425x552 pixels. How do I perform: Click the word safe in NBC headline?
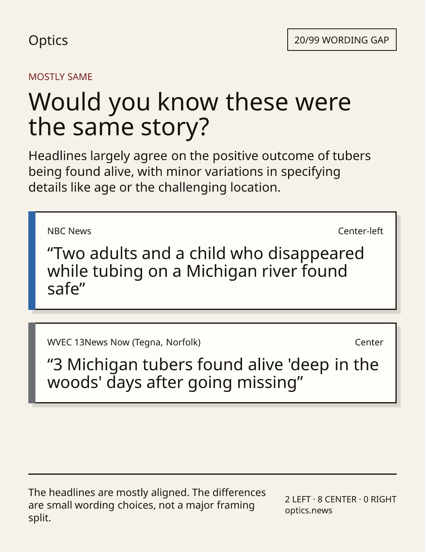pos(63,289)
